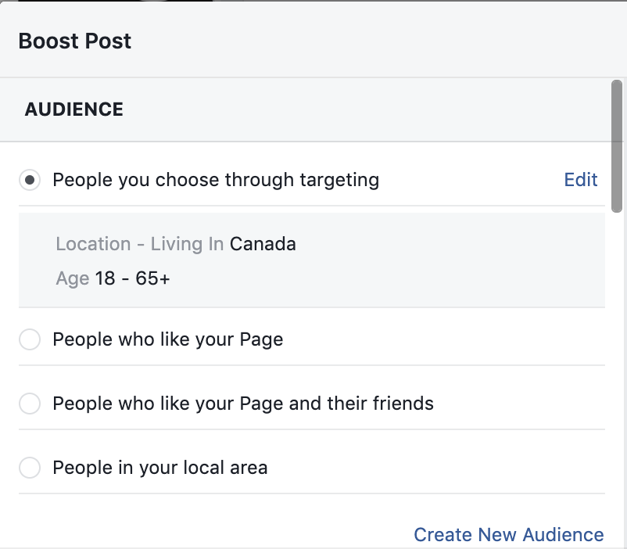This screenshot has height=549, width=627.
Task: Select 'People who like your Page' radio button
Action: [30, 340]
